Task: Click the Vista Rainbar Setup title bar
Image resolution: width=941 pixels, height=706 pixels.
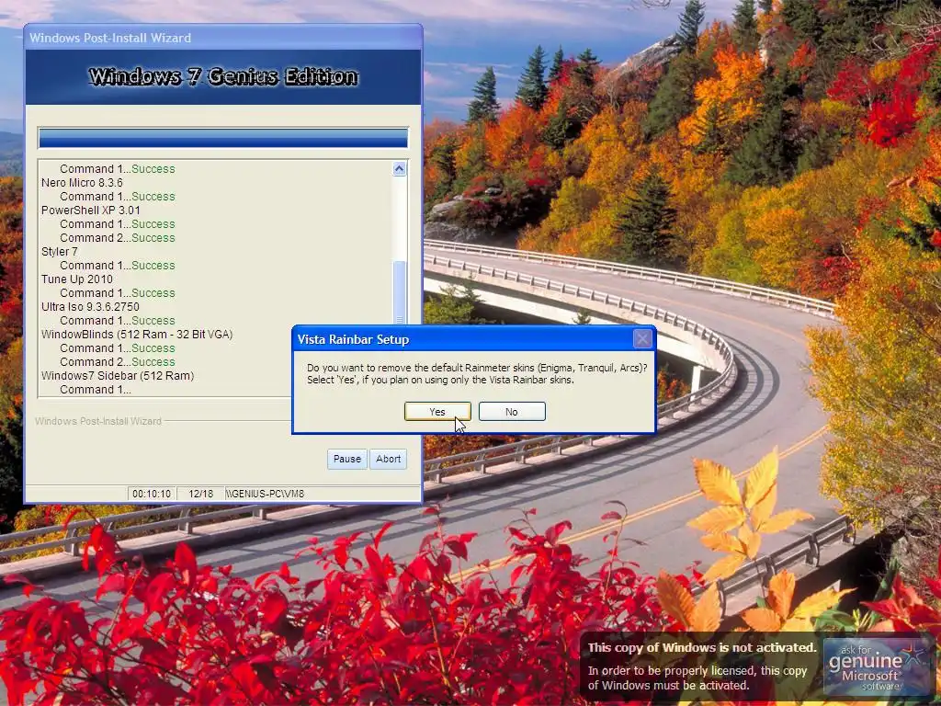Action: tap(462, 339)
